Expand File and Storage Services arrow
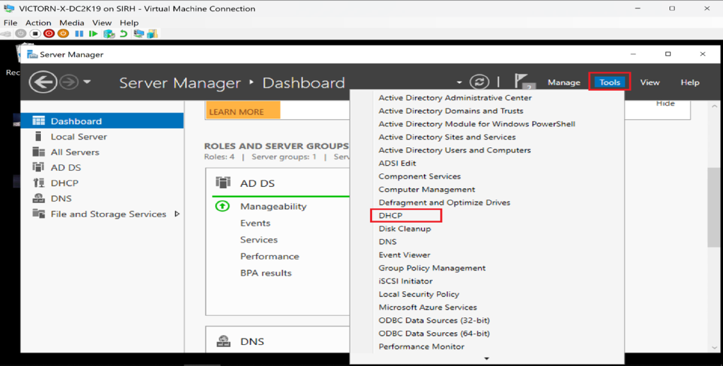 (x=177, y=214)
